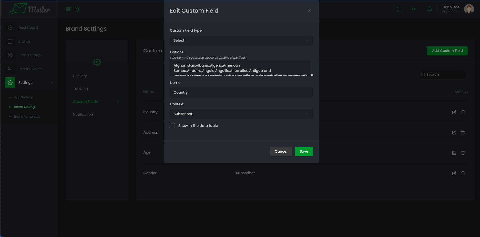Open the Custom Field type dropdown

(241, 41)
